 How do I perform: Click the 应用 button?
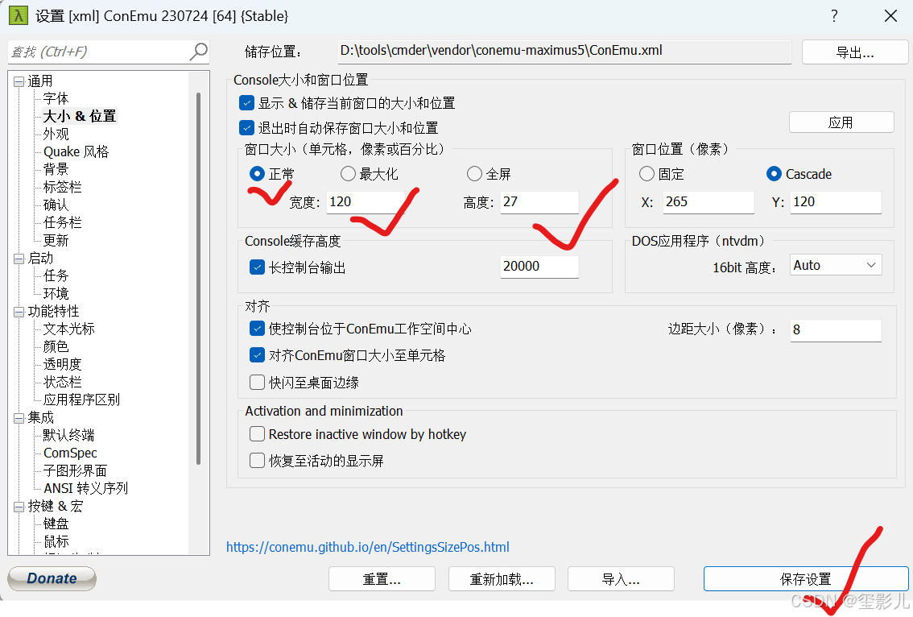[841, 122]
